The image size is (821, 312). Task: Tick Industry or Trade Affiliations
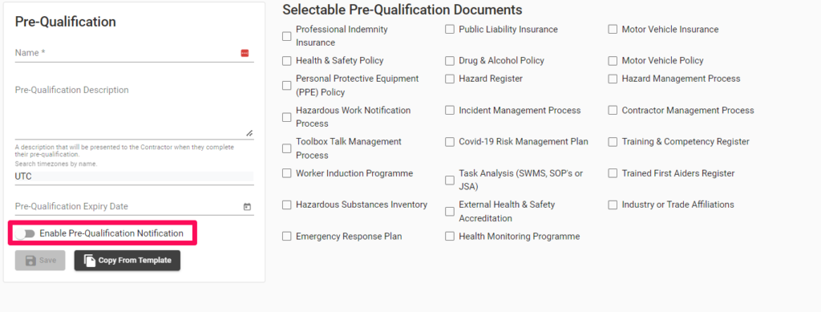click(x=613, y=205)
